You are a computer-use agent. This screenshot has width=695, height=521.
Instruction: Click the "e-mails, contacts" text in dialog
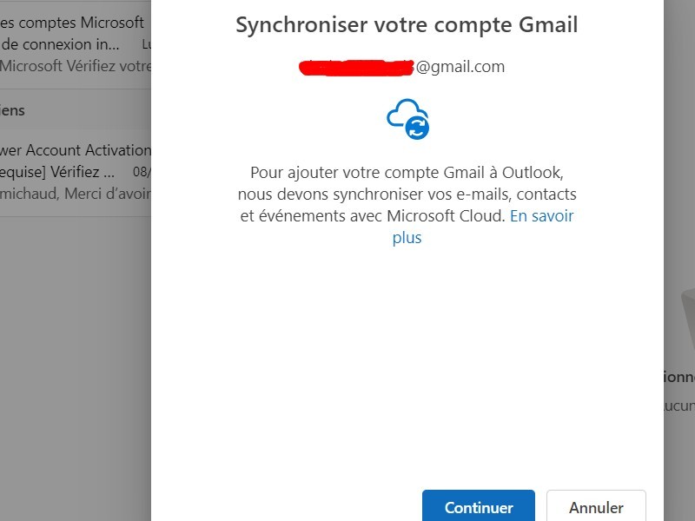click(x=517, y=195)
